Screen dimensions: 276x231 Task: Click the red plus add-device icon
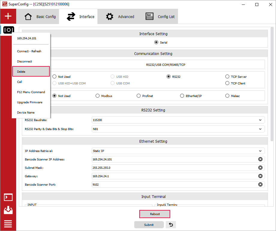pyautogui.click(x=8, y=16)
